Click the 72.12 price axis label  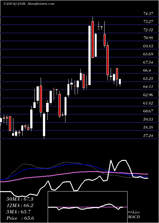(x=149, y=30)
